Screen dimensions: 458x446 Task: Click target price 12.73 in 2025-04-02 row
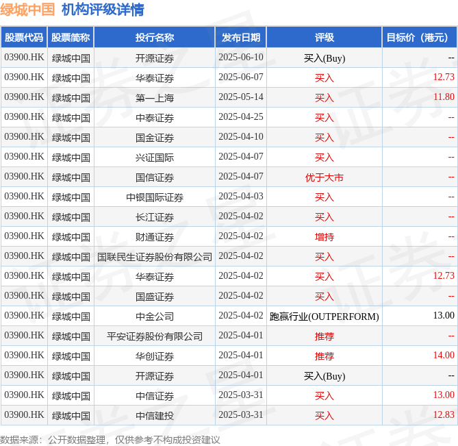tap(444, 276)
